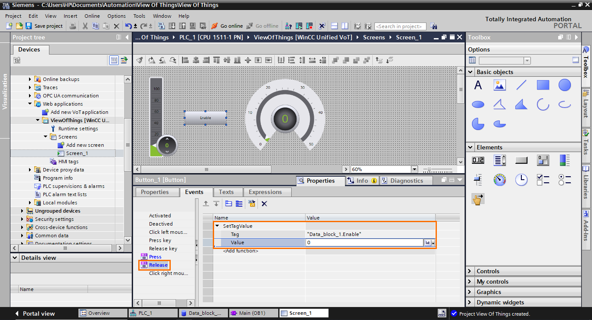Screen dimensions: 592x320
Task: Switch to the Texts tab
Action: click(226, 192)
